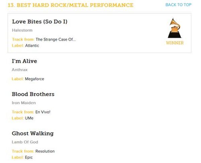Click the Track from label under Halestorm
The image size is (201, 163).
pyautogui.click(x=23, y=39)
